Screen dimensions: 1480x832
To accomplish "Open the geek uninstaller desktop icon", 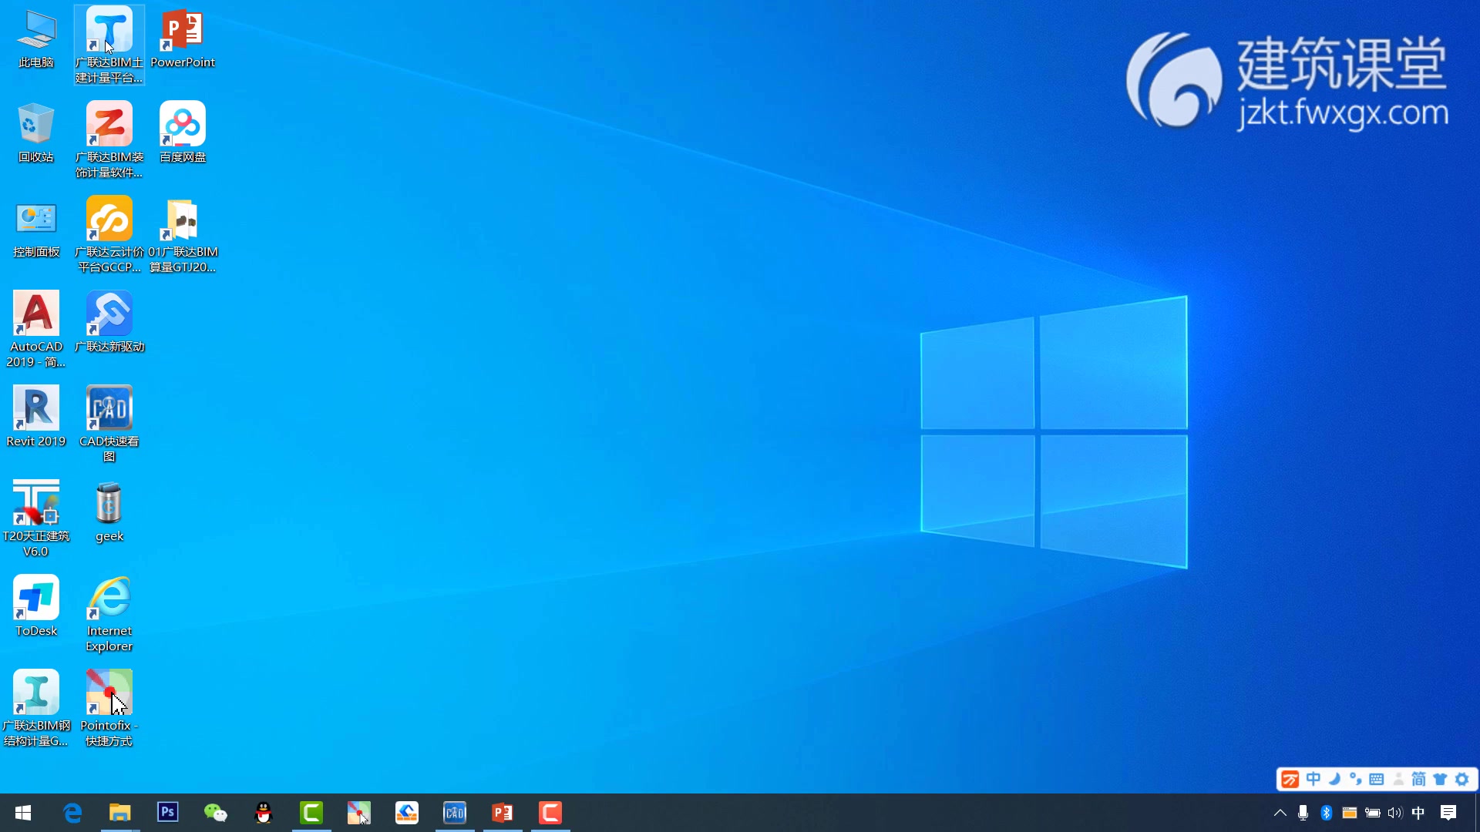I will (x=109, y=504).
